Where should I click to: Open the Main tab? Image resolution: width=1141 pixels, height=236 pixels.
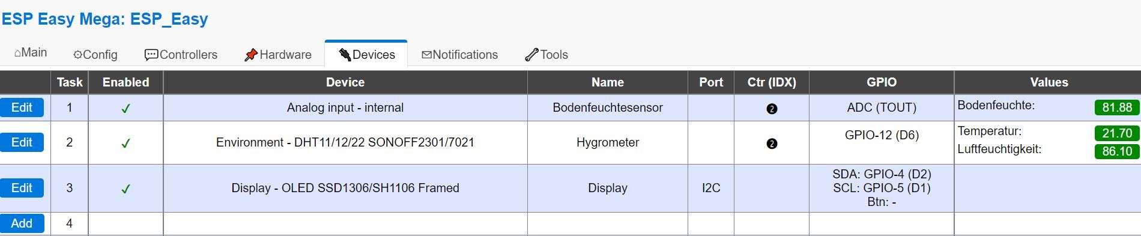(x=31, y=53)
